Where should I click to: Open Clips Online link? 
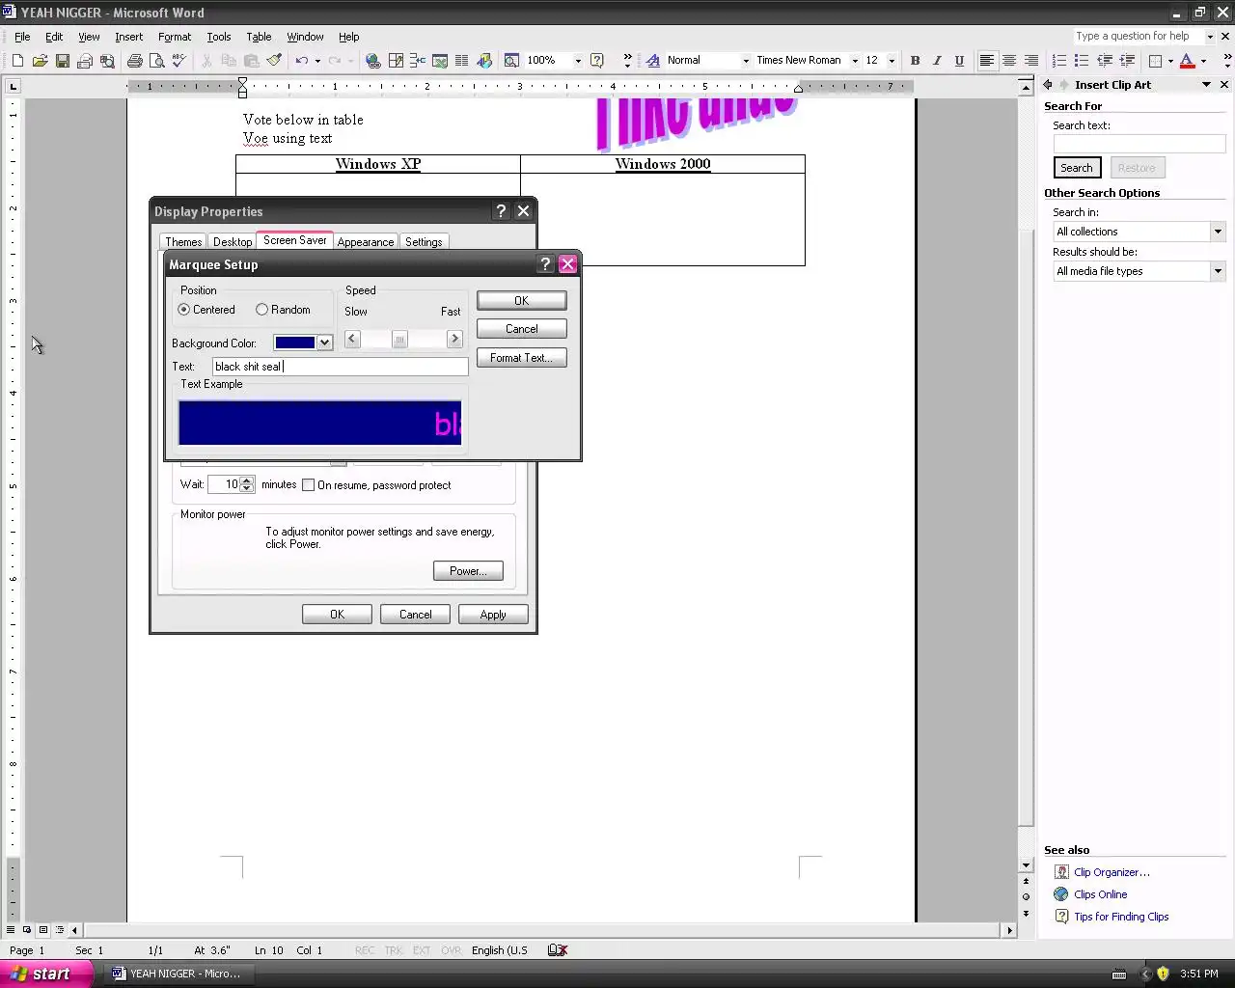tap(1100, 894)
